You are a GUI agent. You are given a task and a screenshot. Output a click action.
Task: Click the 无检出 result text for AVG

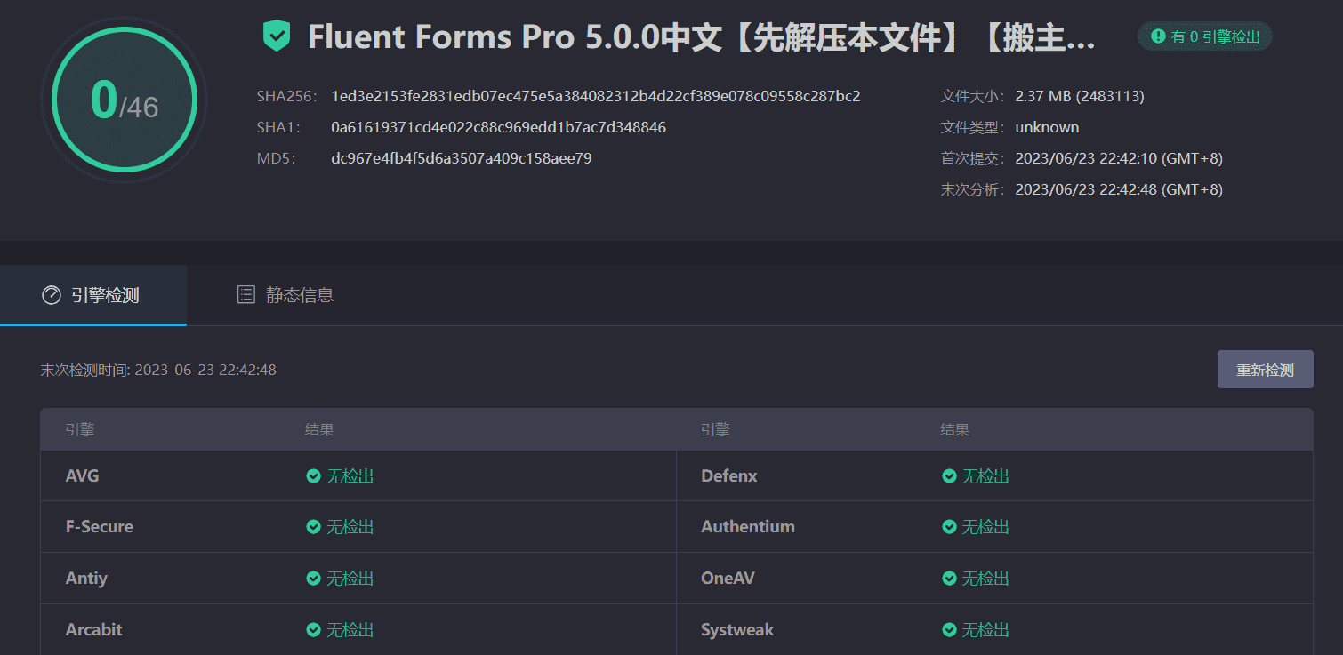click(x=350, y=476)
